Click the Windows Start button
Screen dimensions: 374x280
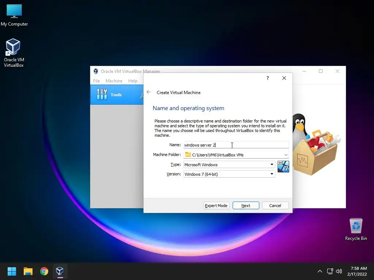(12, 271)
